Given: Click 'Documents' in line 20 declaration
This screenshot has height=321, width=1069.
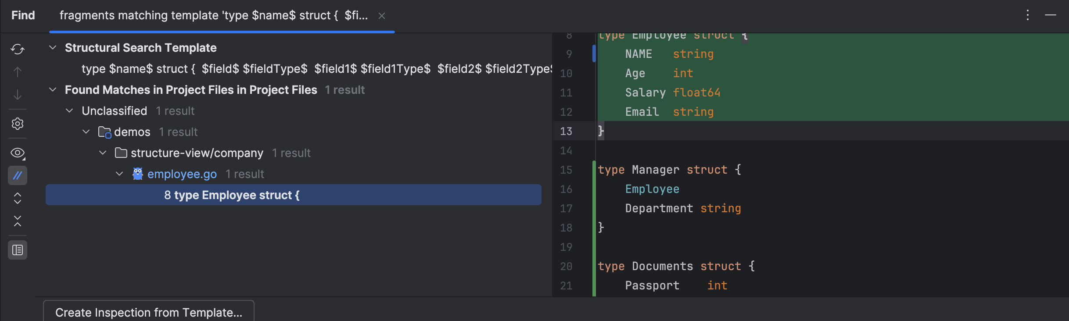Looking at the screenshot, I should coord(663,266).
